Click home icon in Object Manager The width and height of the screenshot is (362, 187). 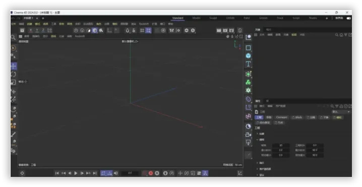[x=341, y=35]
